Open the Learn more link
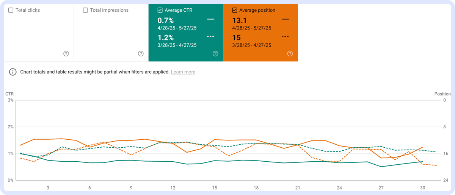 183,72
